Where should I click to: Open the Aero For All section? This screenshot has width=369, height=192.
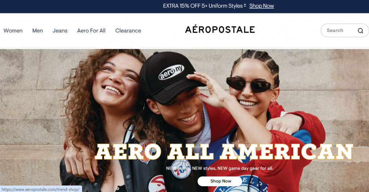tap(91, 31)
